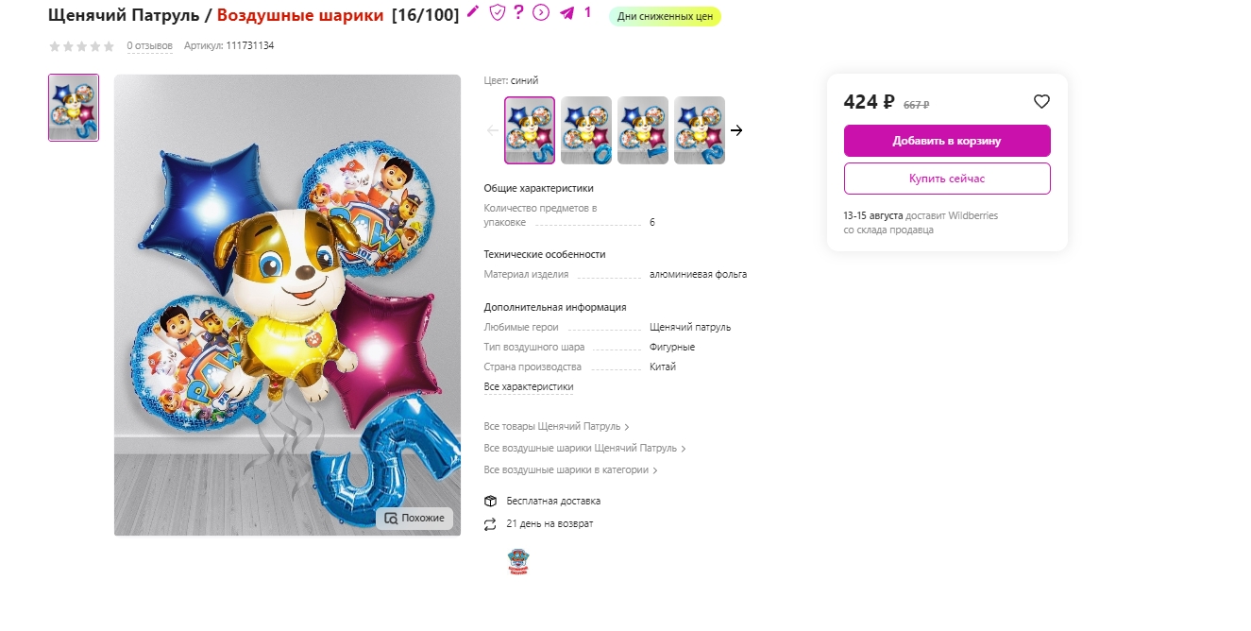This screenshot has width=1251, height=631.
Task: Select the color variant with number 2 balloon
Action: pyautogui.click(x=700, y=130)
